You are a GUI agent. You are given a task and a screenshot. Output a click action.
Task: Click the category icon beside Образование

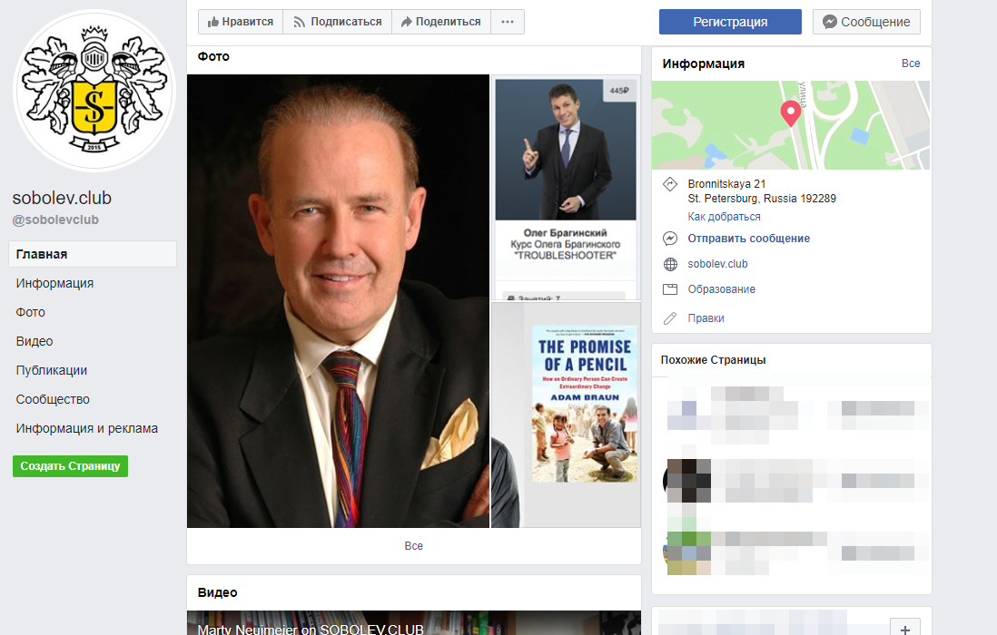[670, 289]
